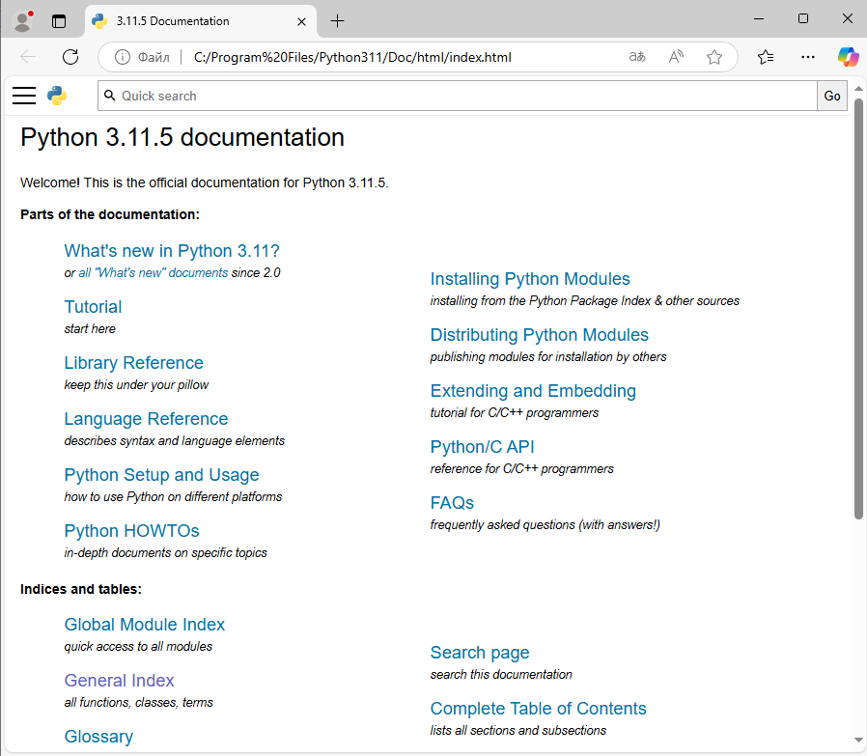Click the Python logo next to the search bar
The width and height of the screenshot is (867, 756).
point(58,96)
